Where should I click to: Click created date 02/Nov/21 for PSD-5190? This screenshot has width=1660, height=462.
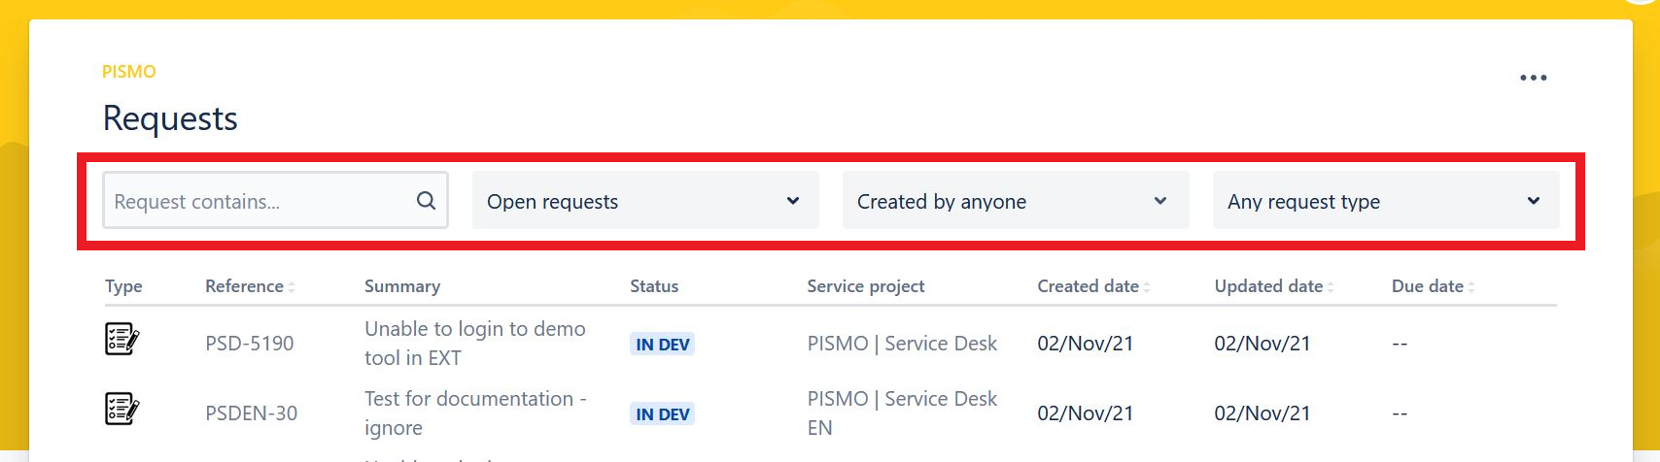pyautogui.click(x=1086, y=344)
